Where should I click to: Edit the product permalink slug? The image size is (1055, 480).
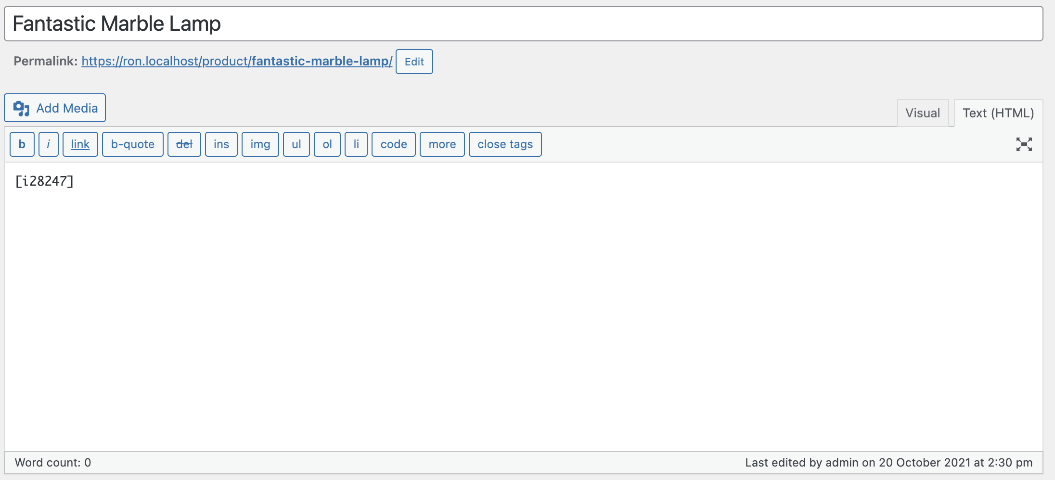(x=413, y=62)
